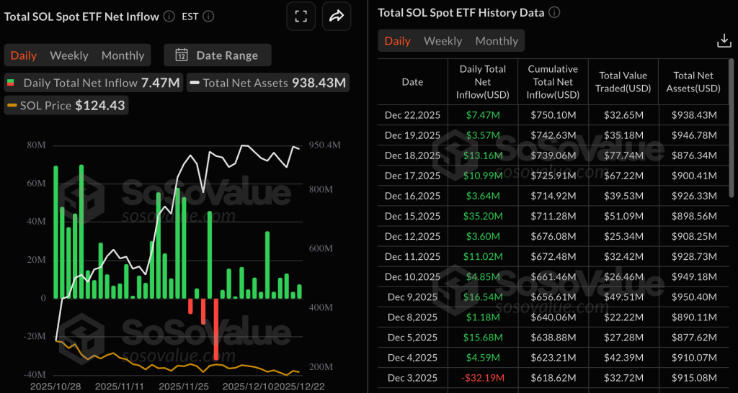738x393 pixels.
Task: Click the orange SOL Price legend swatch
Action: (x=12, y=106)
